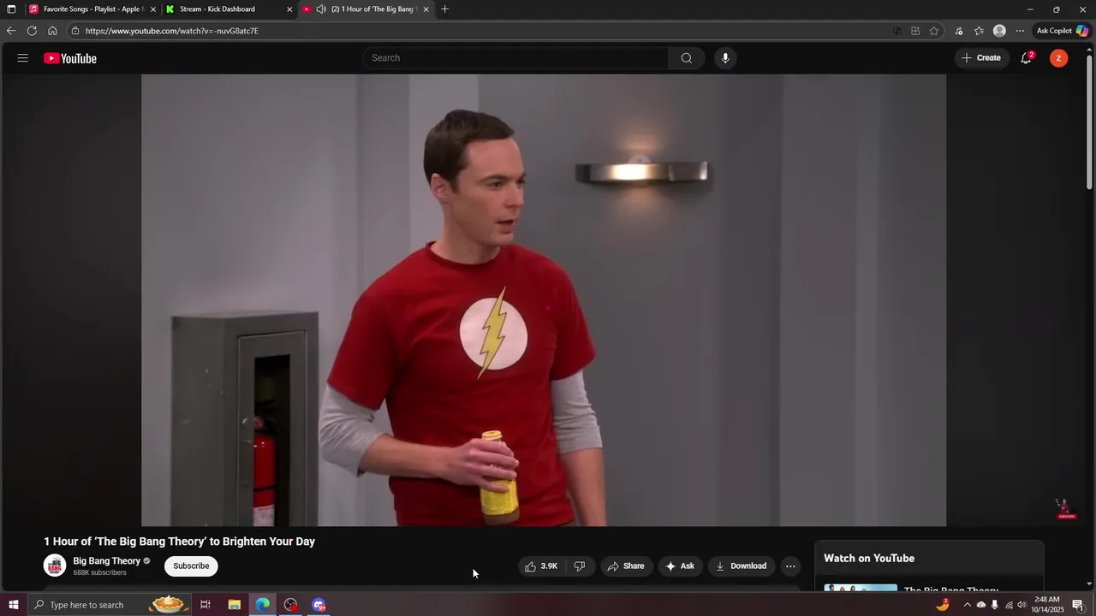Screen dimensions: 1096x616
Task: Go back in browser history
Action: 11,31
